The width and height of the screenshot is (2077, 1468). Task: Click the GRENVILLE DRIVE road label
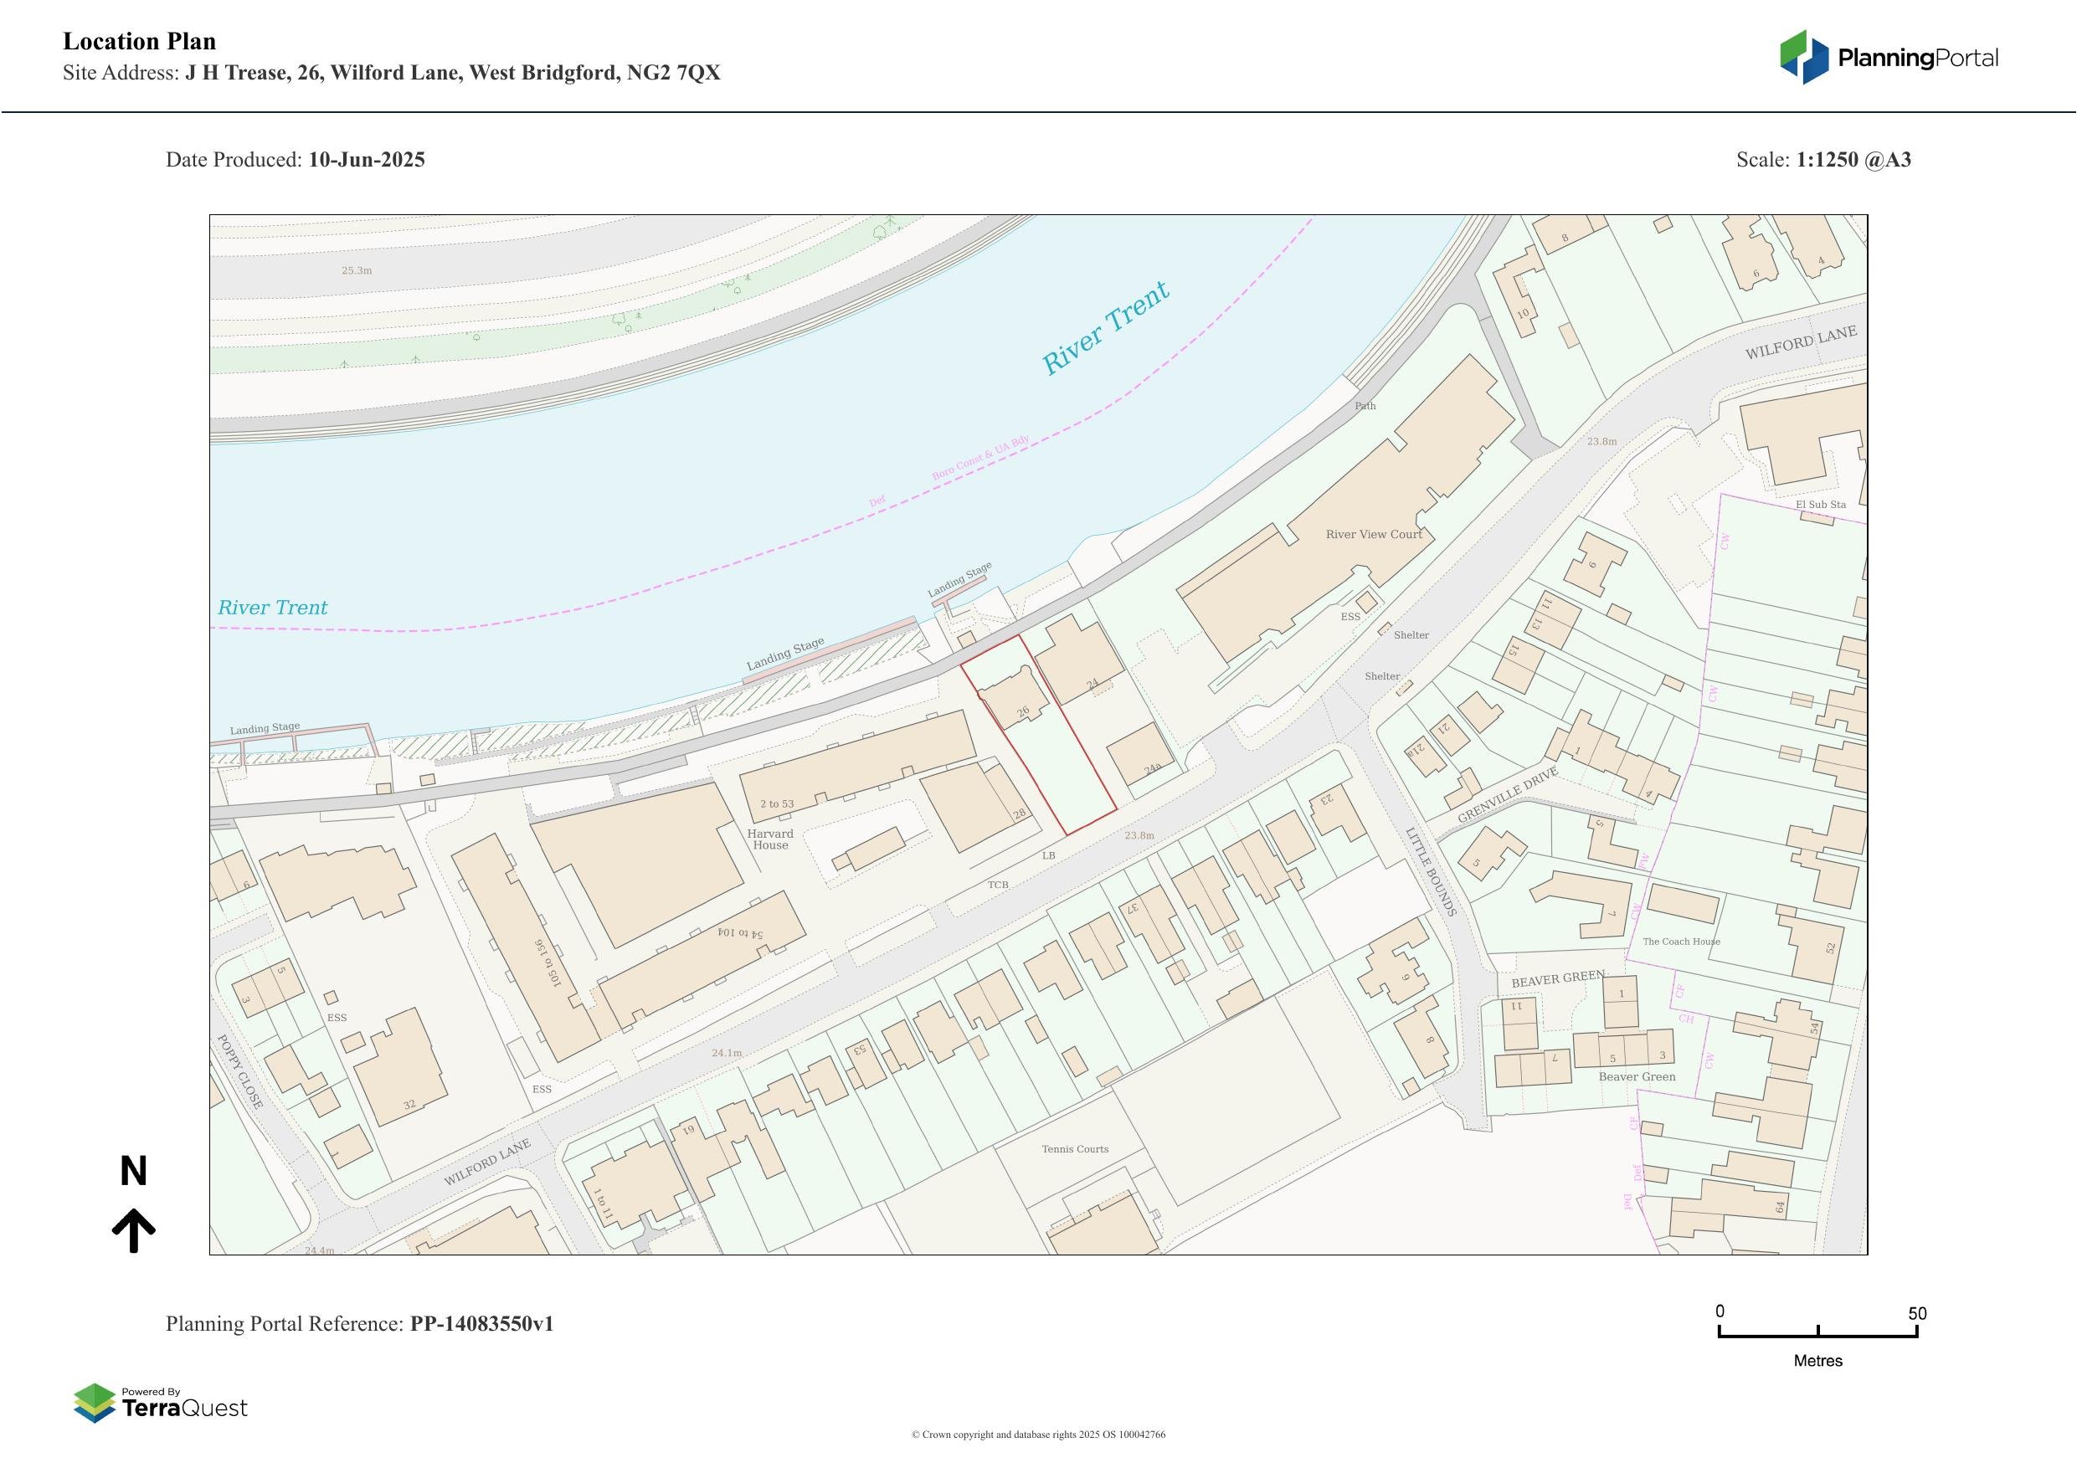1508,795
